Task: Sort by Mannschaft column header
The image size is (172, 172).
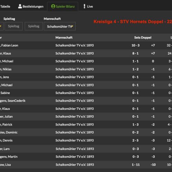Action: (64, 37)
